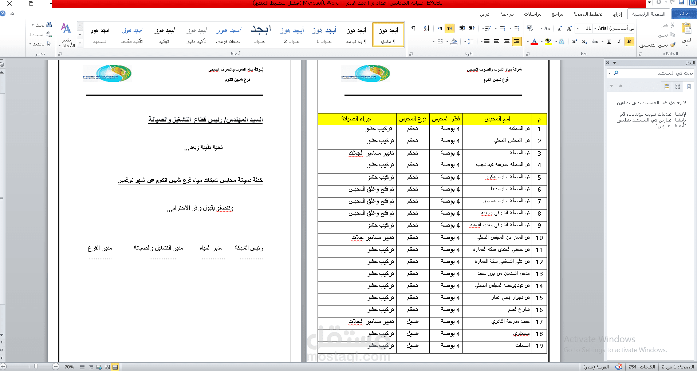Viewport: 697px width, 371px height.
Task: Click the Numbering list icon
Action: point(503,28)
